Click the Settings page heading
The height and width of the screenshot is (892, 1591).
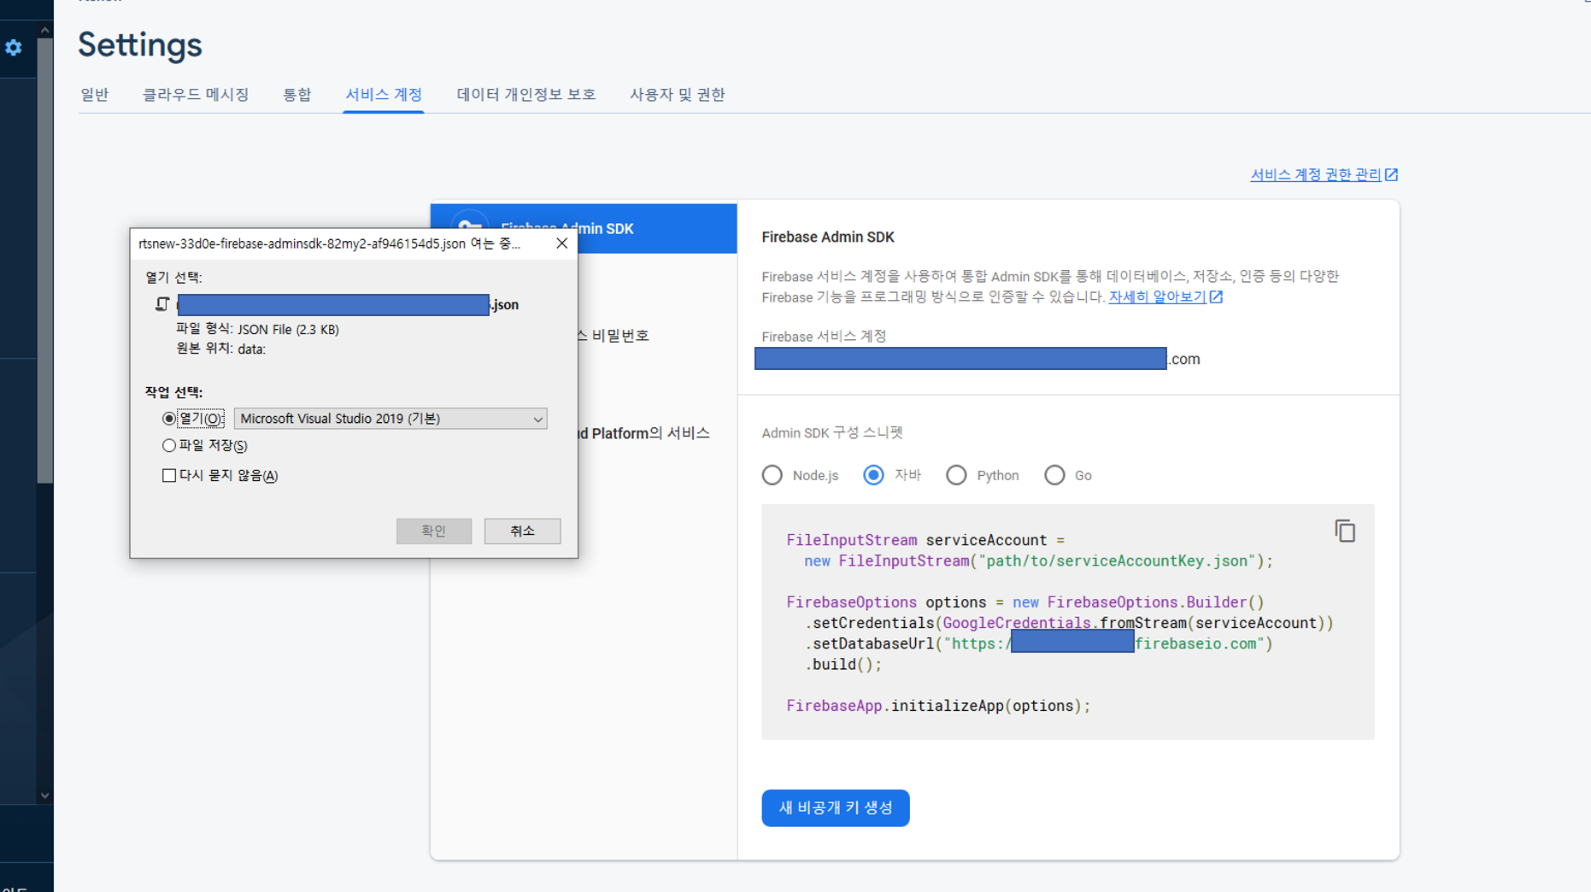[140, 44]
